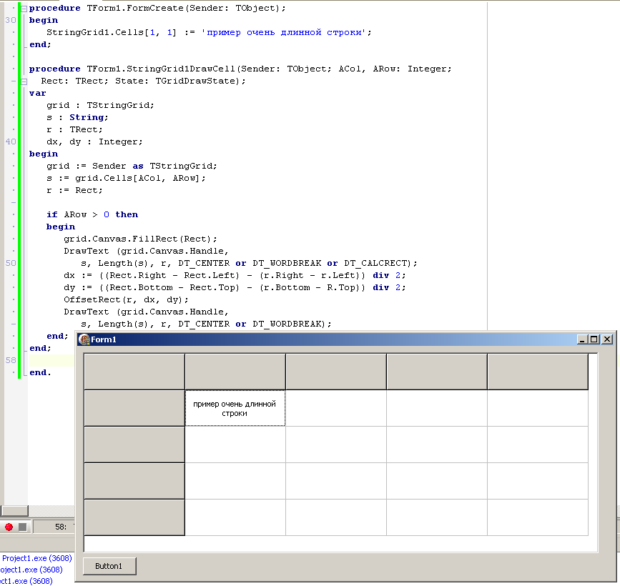Collapse the TForm1.FormCreate procedure fold
Image resolution: width=620 pixels, height=586 pixels.
(x=24, y=9)
